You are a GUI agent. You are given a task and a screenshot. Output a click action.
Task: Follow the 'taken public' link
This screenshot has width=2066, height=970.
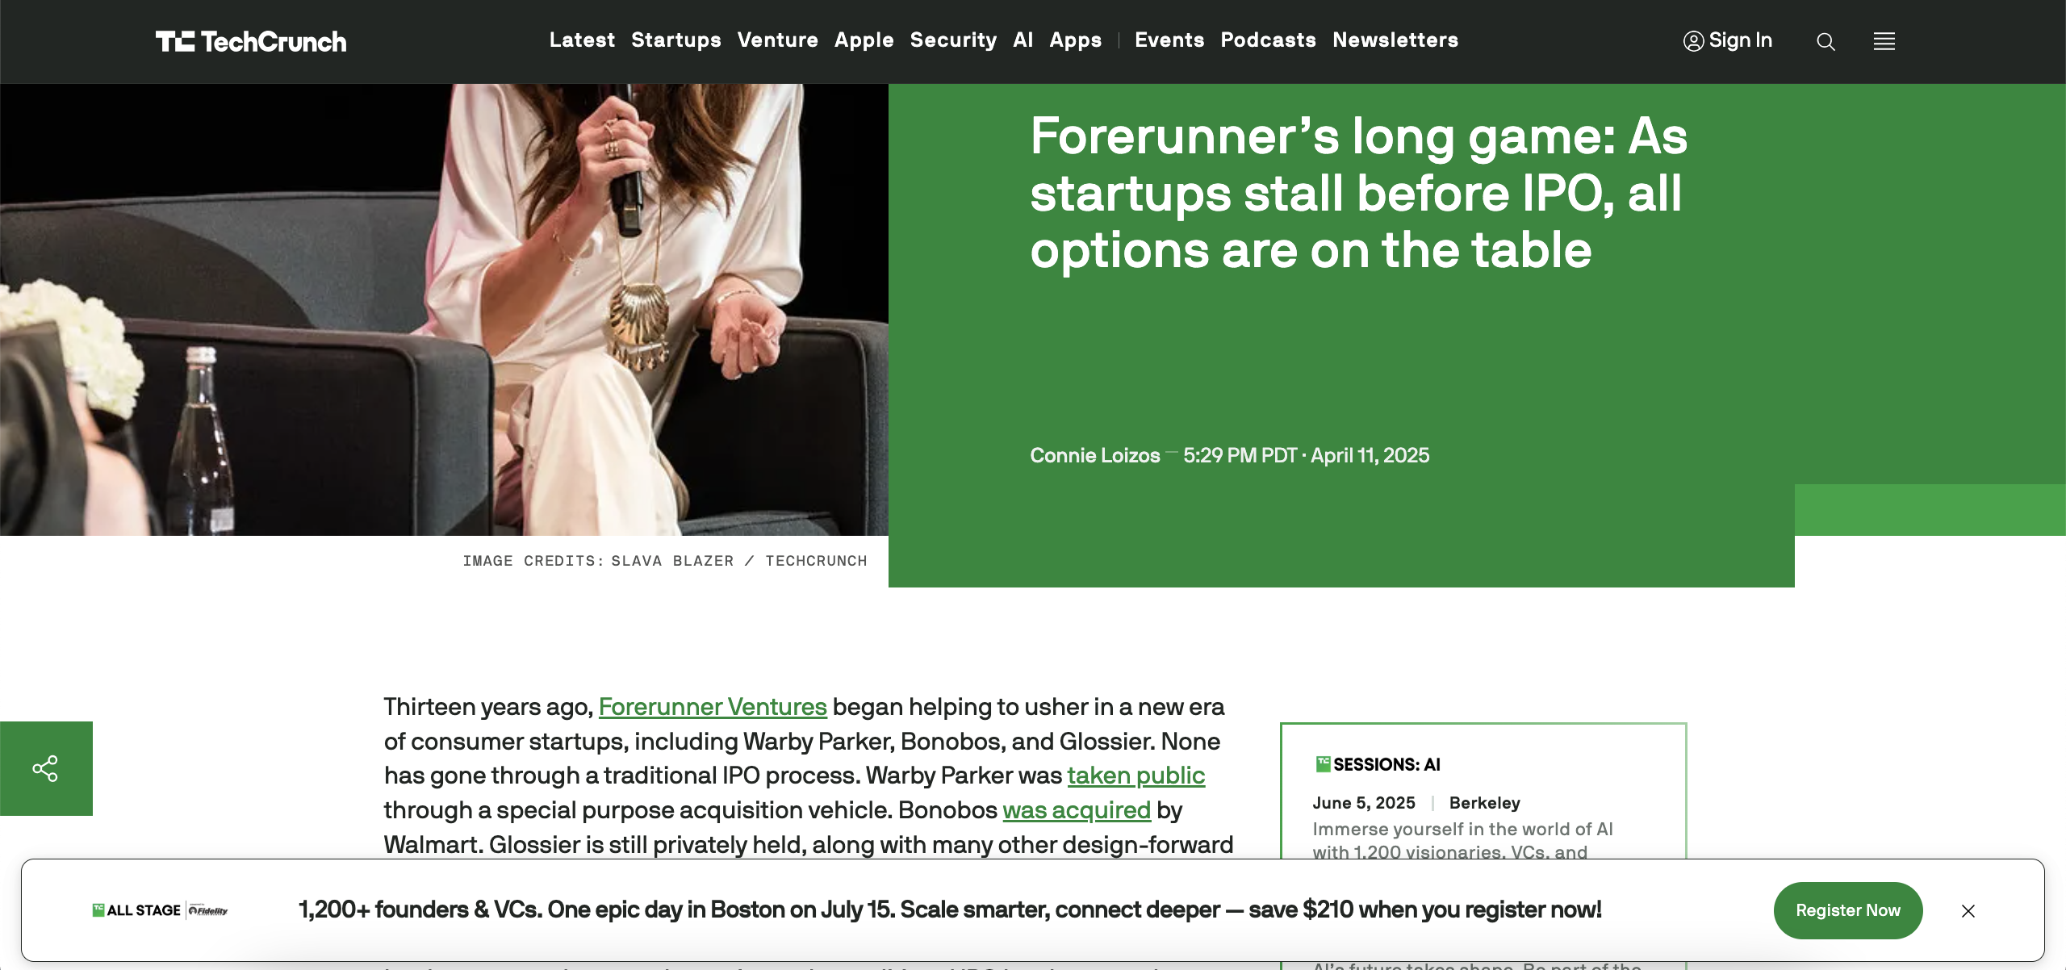pos(1135,775)
